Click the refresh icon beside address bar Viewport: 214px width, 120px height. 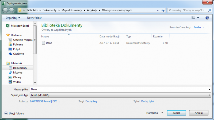[163, 10]
